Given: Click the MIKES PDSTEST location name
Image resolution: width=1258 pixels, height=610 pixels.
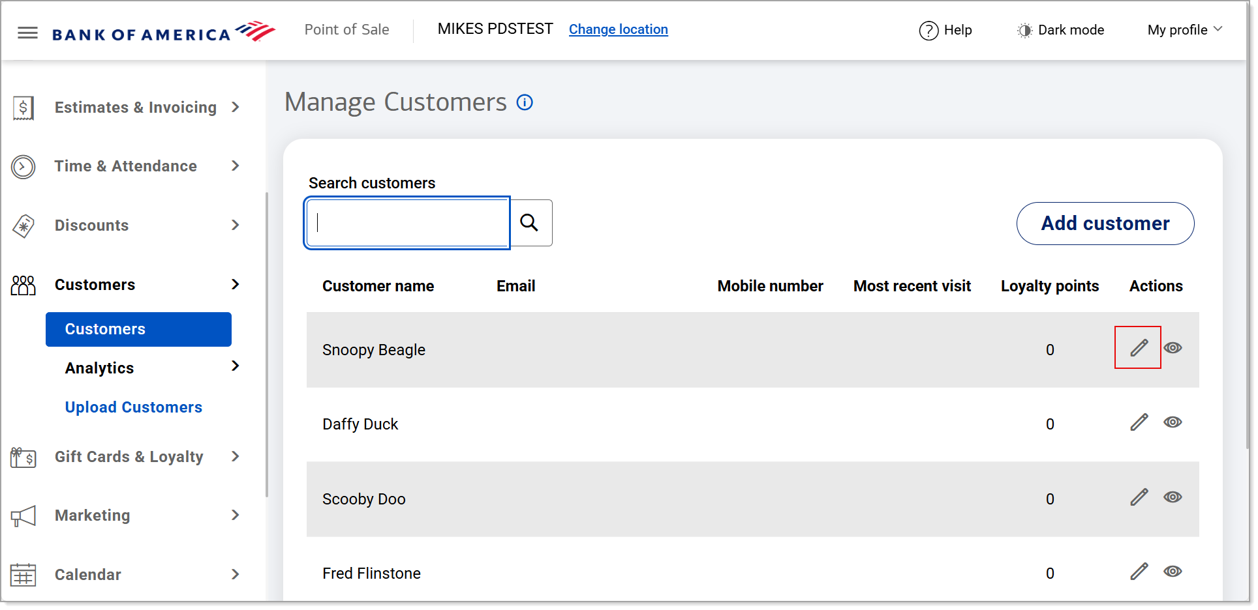Looking at the screenshot, I should [495, 29].
